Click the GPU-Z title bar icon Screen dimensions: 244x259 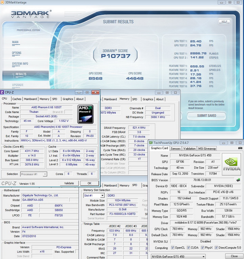pyautogui.click(x=151, y=143)
